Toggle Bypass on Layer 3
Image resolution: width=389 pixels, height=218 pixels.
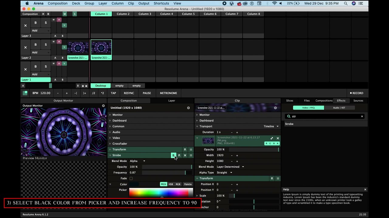[36, 23]
